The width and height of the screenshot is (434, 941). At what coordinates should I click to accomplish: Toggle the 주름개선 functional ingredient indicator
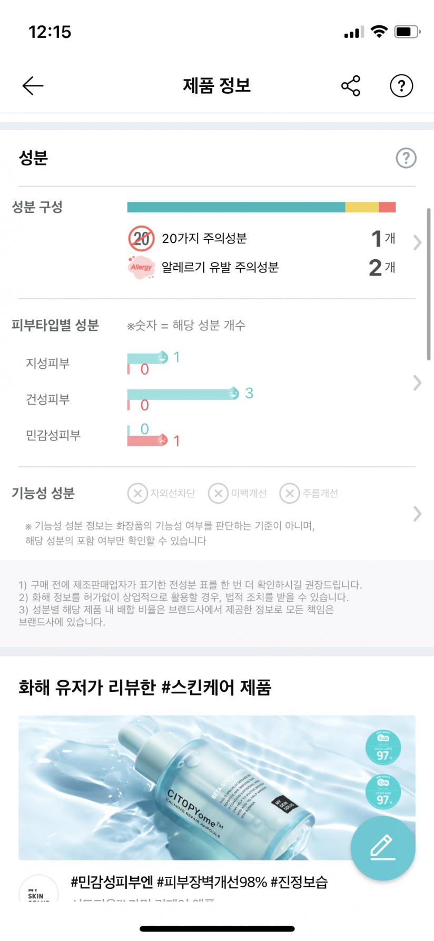pos(289,493)
